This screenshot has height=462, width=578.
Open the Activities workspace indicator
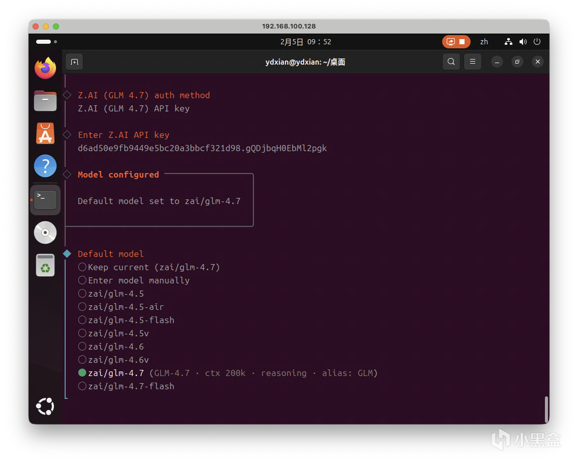coord(46,42)
